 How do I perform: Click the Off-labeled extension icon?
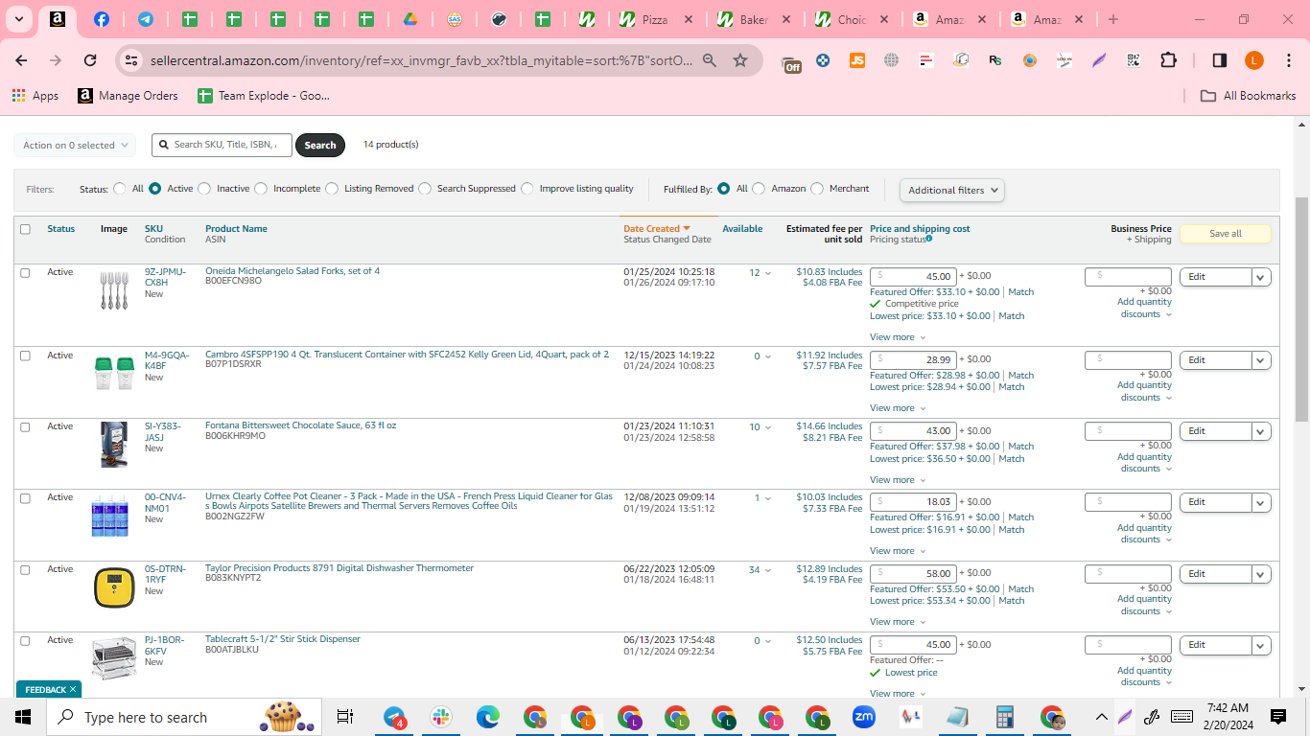(791, 62)
